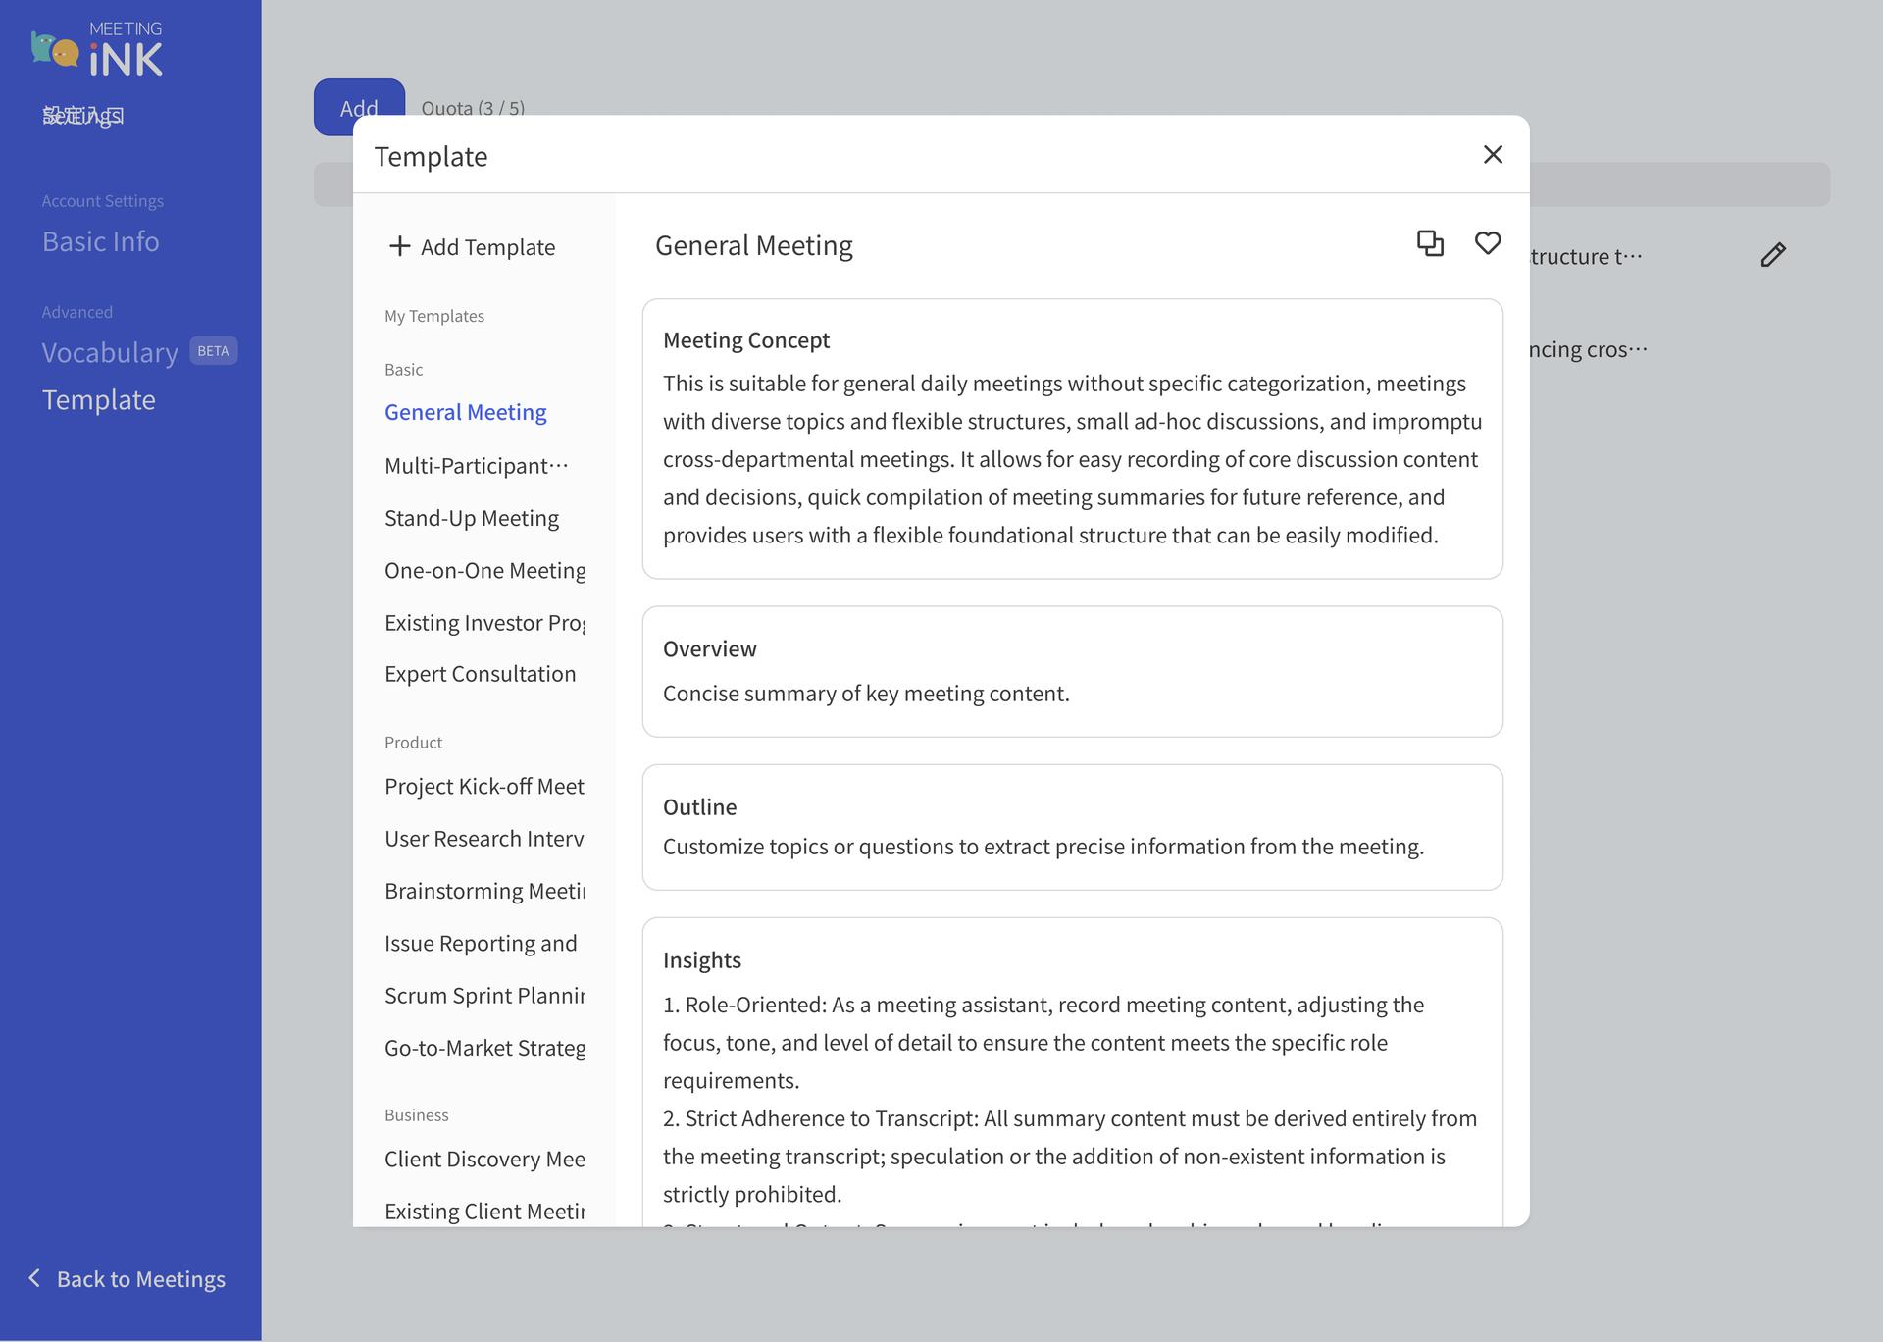Click the Back to Meetings link
1883x1342 pixels.
click(140, 1278)
